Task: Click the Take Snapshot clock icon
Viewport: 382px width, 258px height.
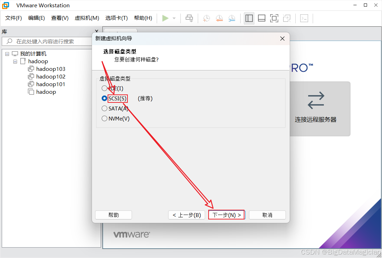Action: click(x=206, y=18)
